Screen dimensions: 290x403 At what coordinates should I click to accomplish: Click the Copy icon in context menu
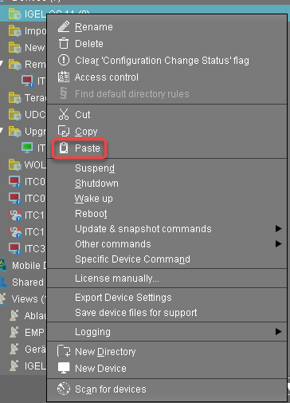click(x=64, y=131)
